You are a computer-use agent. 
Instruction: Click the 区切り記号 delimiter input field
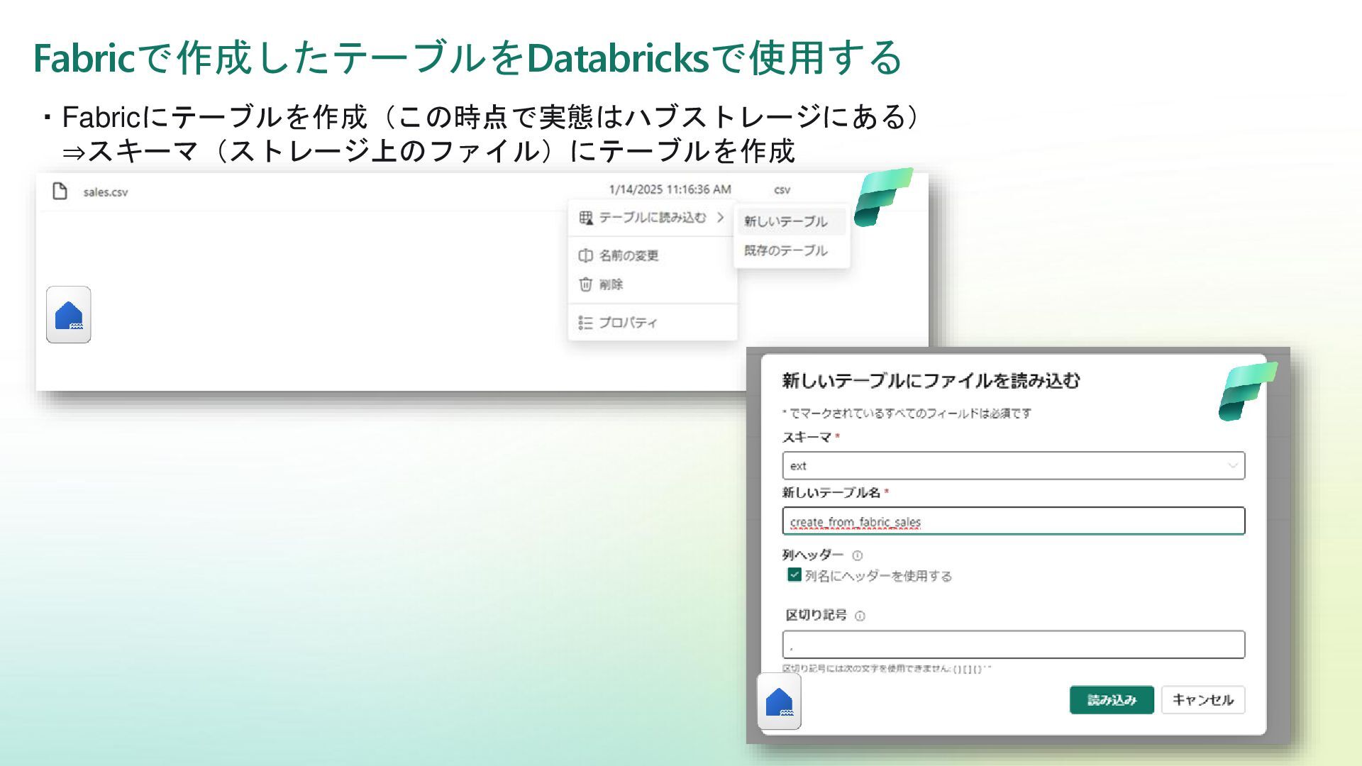tap(1013, 645)
